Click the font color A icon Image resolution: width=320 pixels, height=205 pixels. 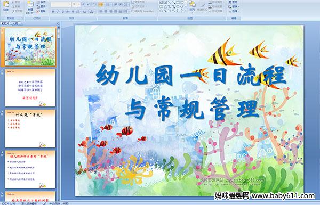point(91,12)
